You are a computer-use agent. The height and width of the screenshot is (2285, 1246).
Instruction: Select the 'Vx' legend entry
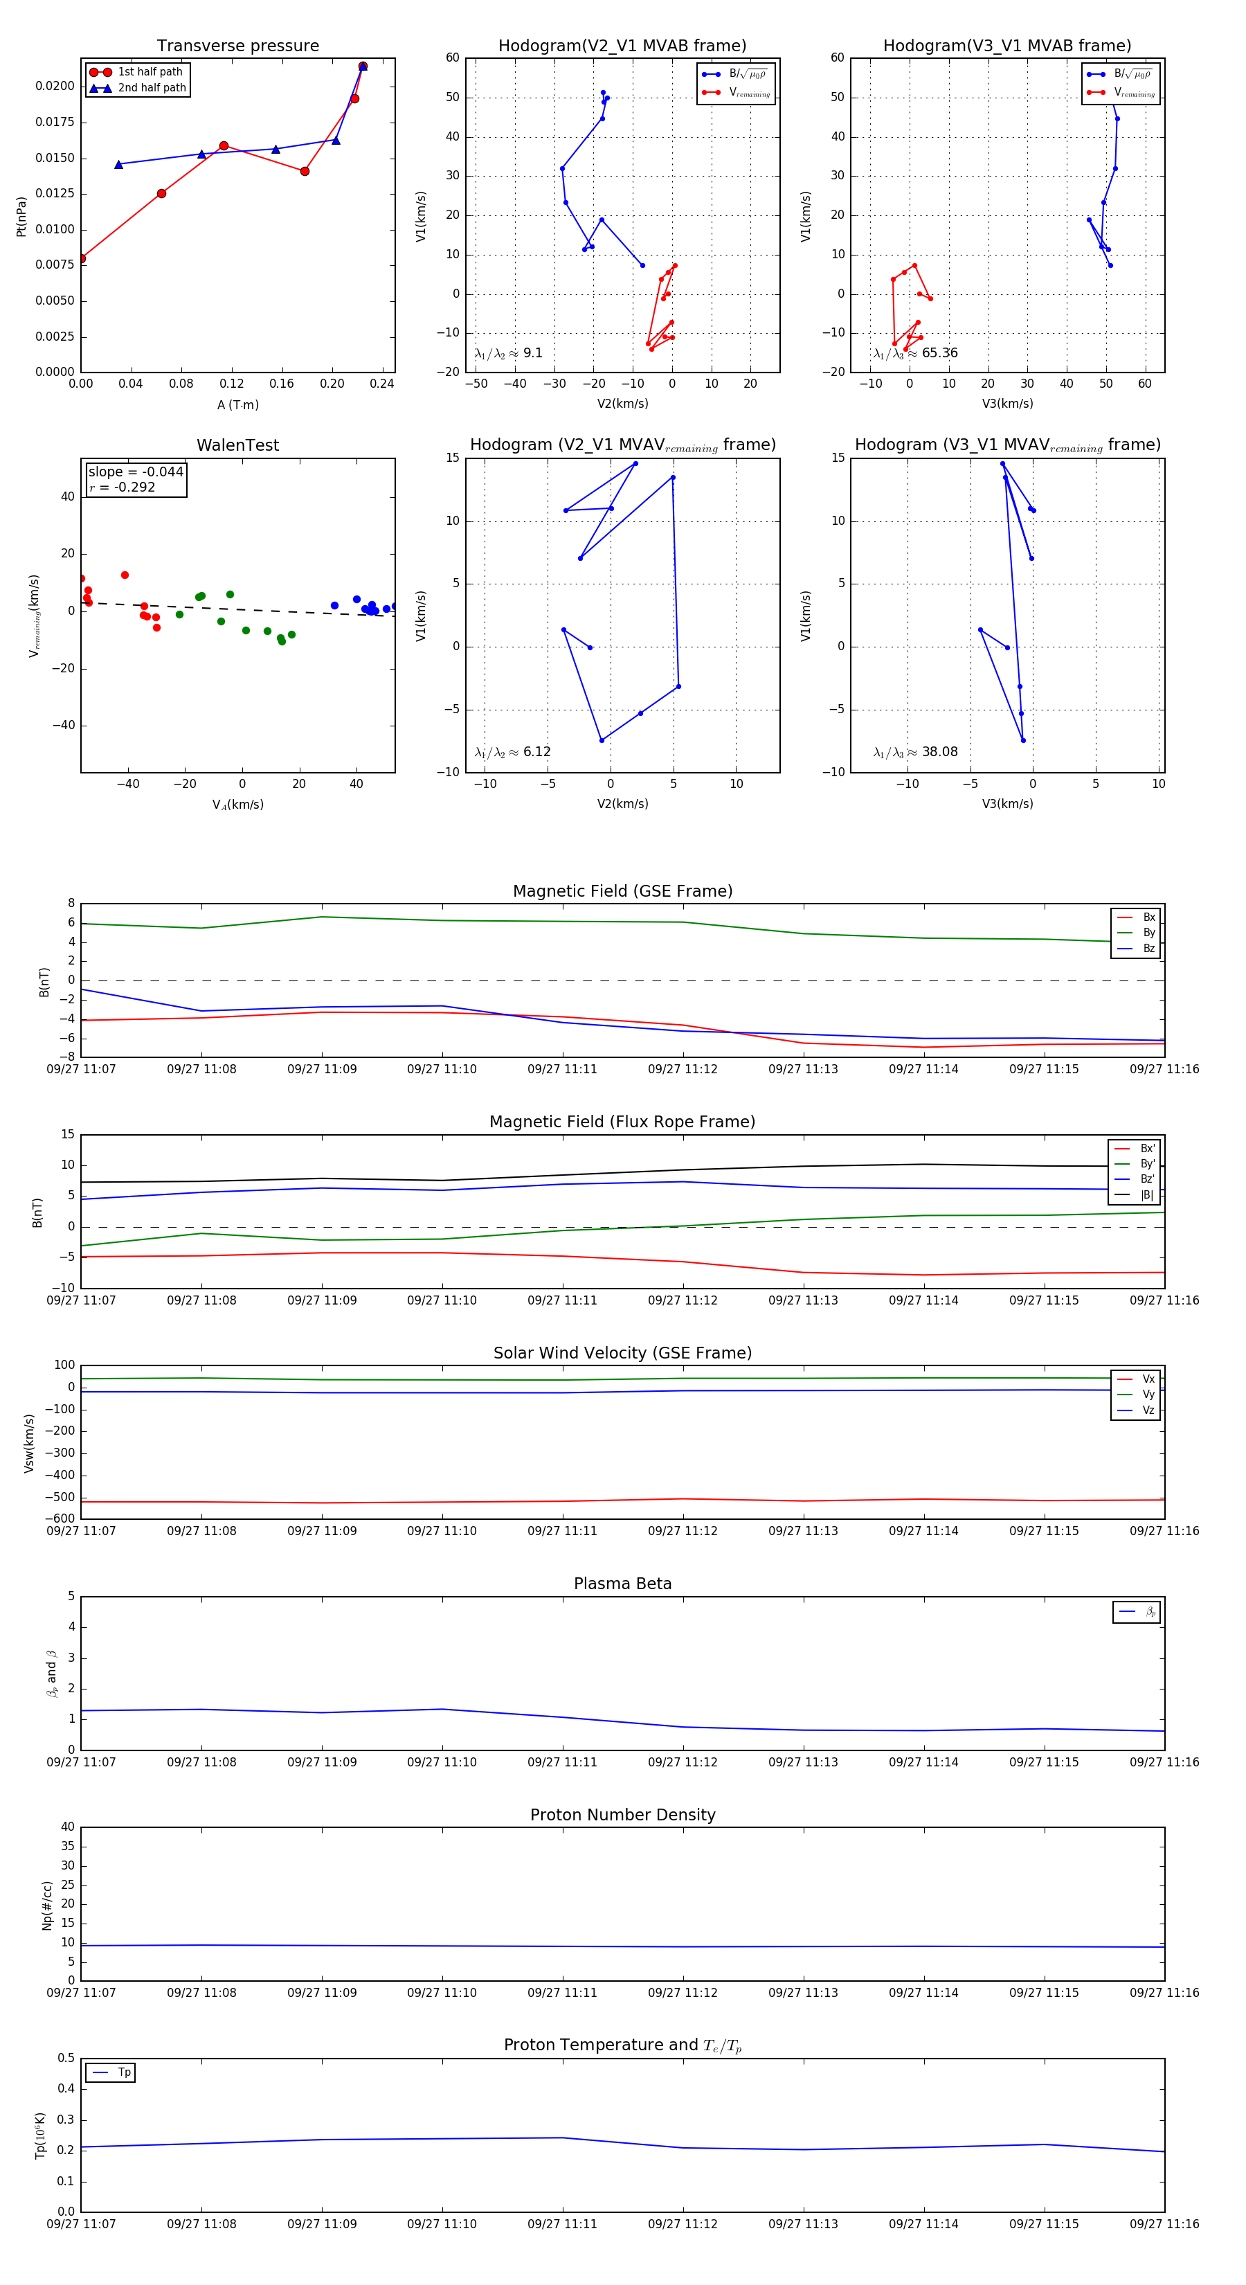click(1136, 1379)
